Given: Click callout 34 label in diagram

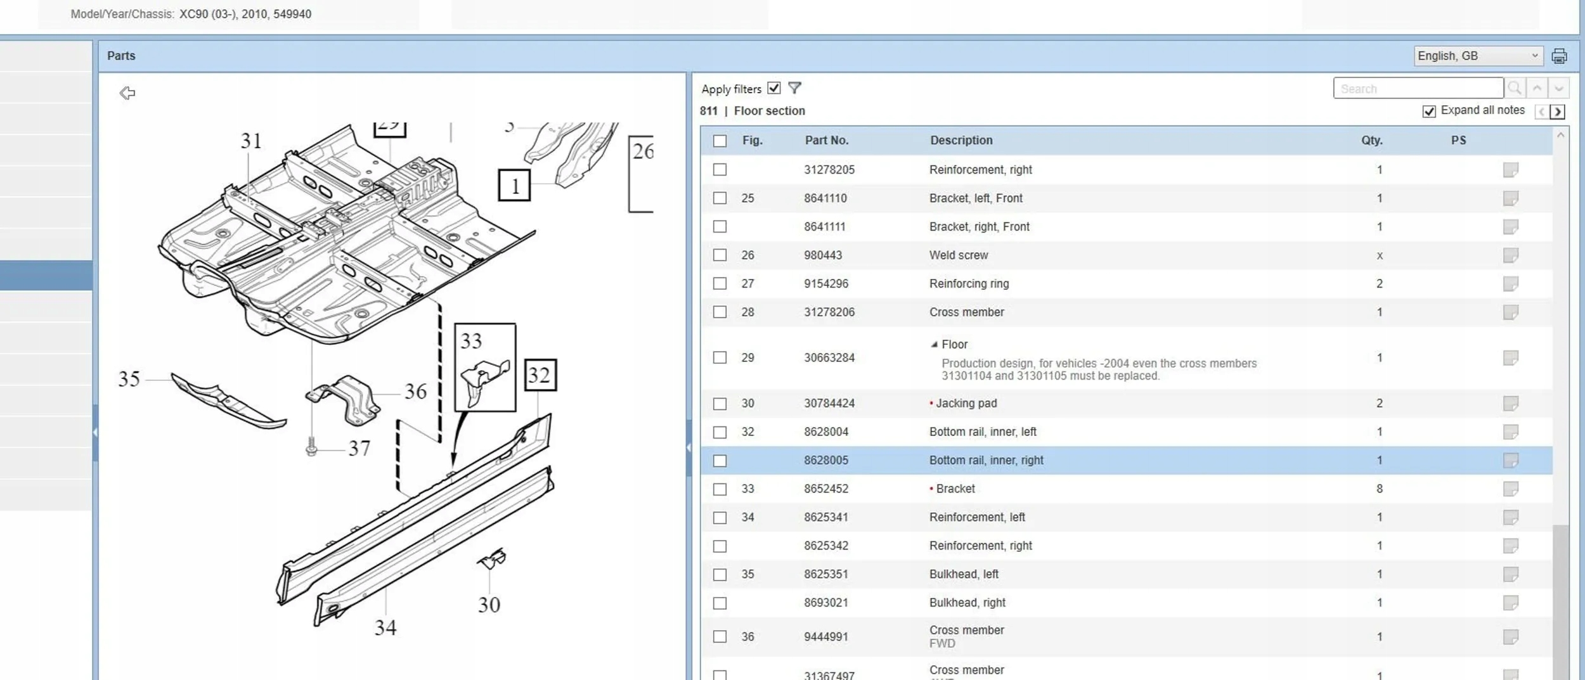Looking at the screenshot, I should coord(385,627).
